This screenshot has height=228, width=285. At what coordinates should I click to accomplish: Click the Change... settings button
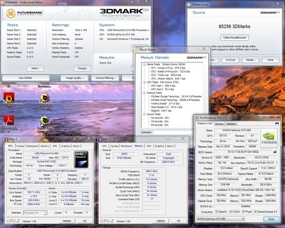tap(83, 68)
